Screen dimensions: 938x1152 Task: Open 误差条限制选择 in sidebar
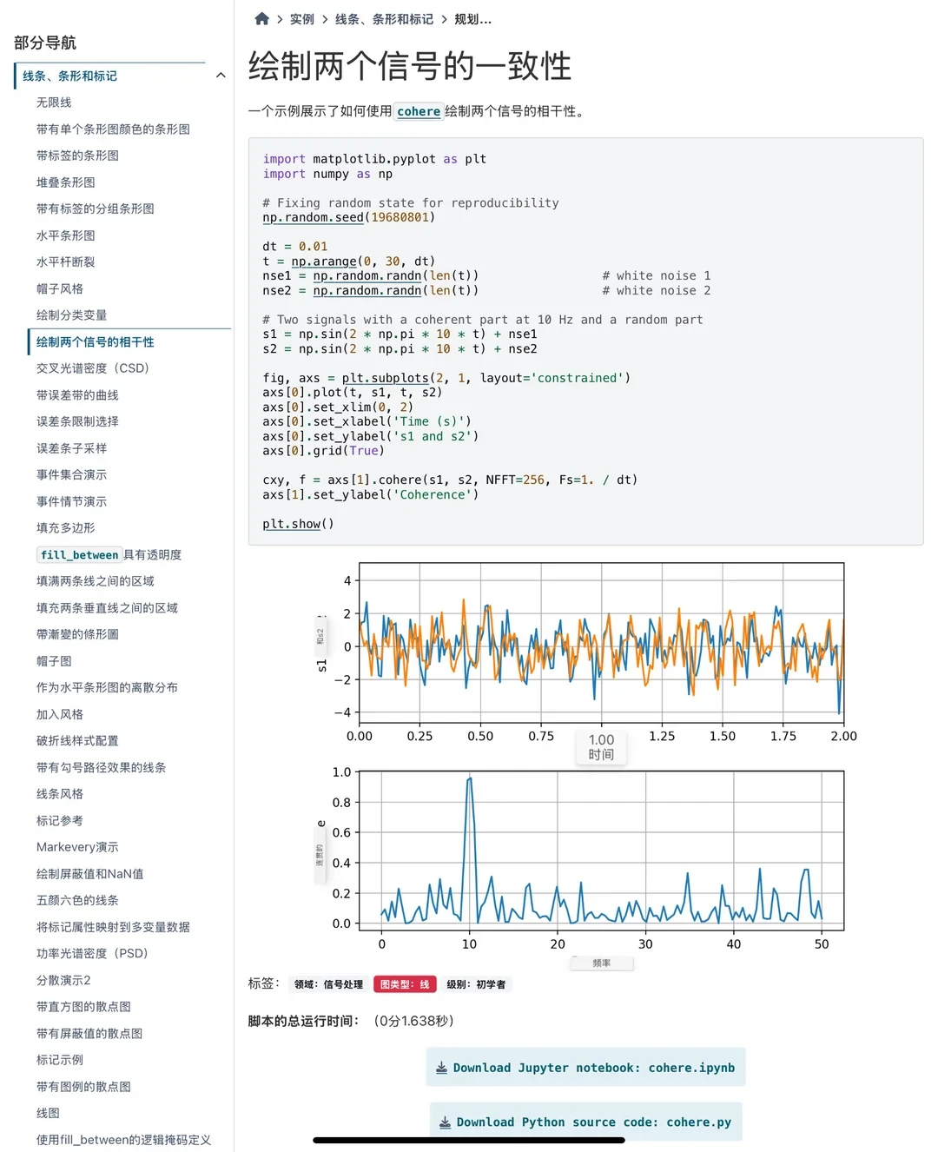pos(77,421)
